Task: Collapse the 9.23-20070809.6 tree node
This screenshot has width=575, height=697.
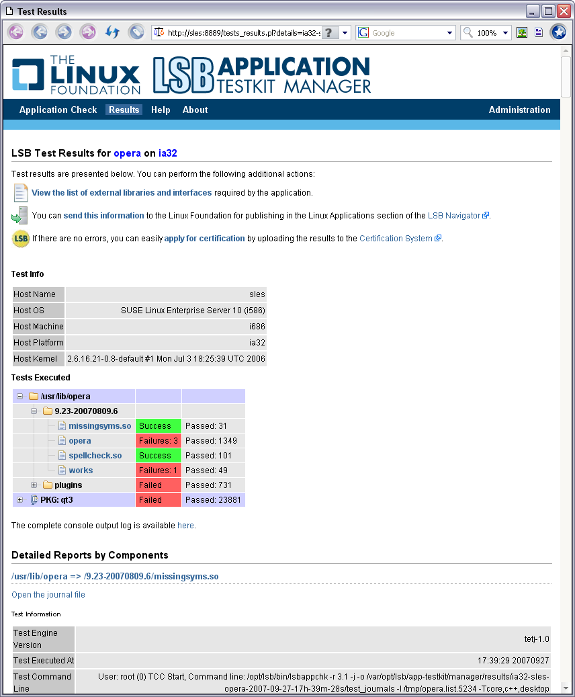Action: click(x=34, y=411)
